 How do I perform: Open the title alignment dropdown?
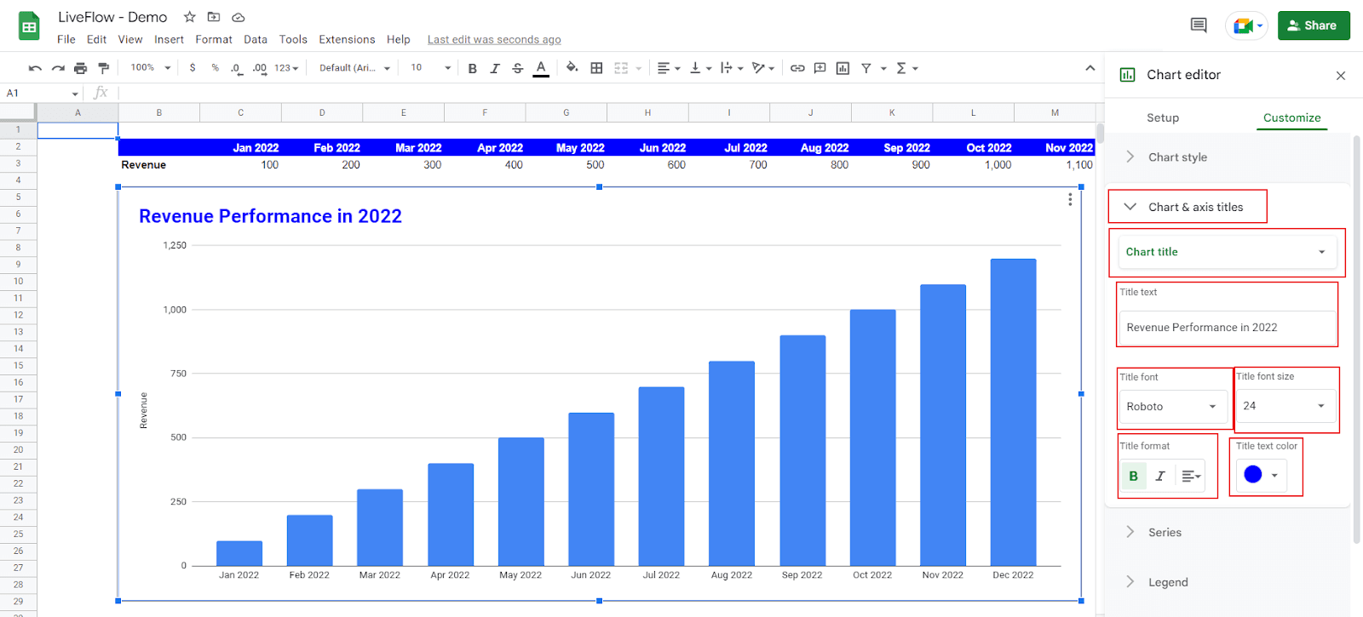pos(1191,476)
